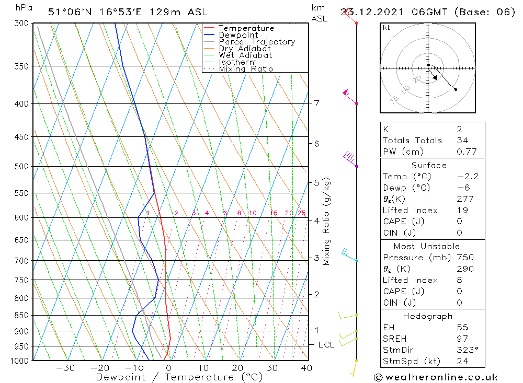Click the red Temperature line sample in legend
Viewport: 523px width, 383px height.
point(209,28)
